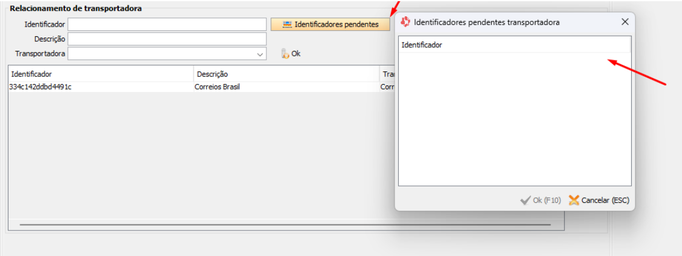Click the dialog title bar text
Screen dimensions: 682x256
click(487, 22)
